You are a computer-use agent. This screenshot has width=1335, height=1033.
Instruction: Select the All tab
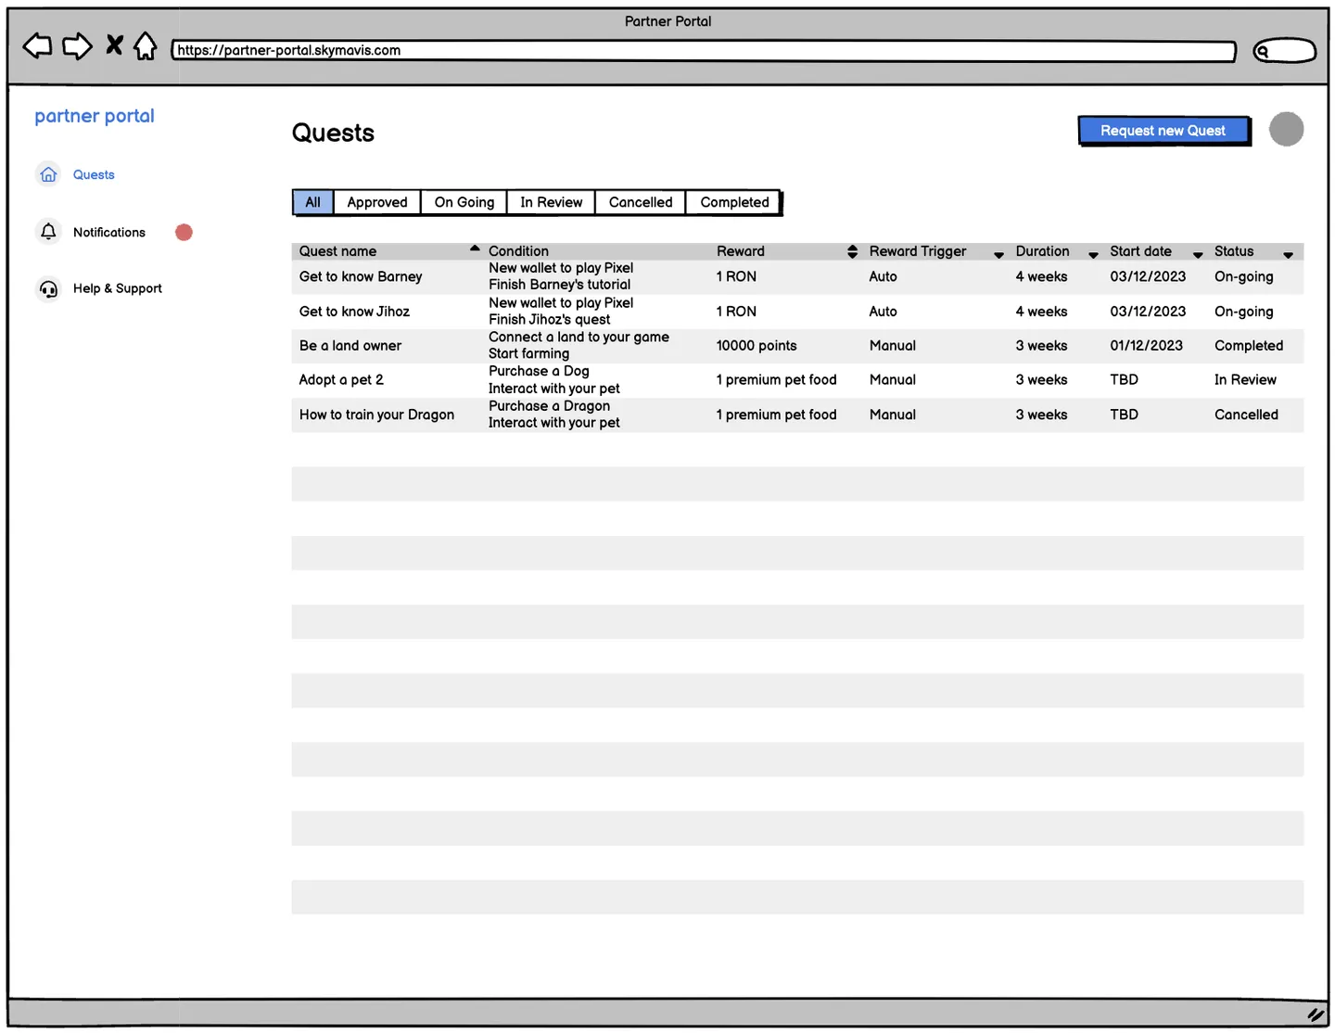tap(312, 202)
